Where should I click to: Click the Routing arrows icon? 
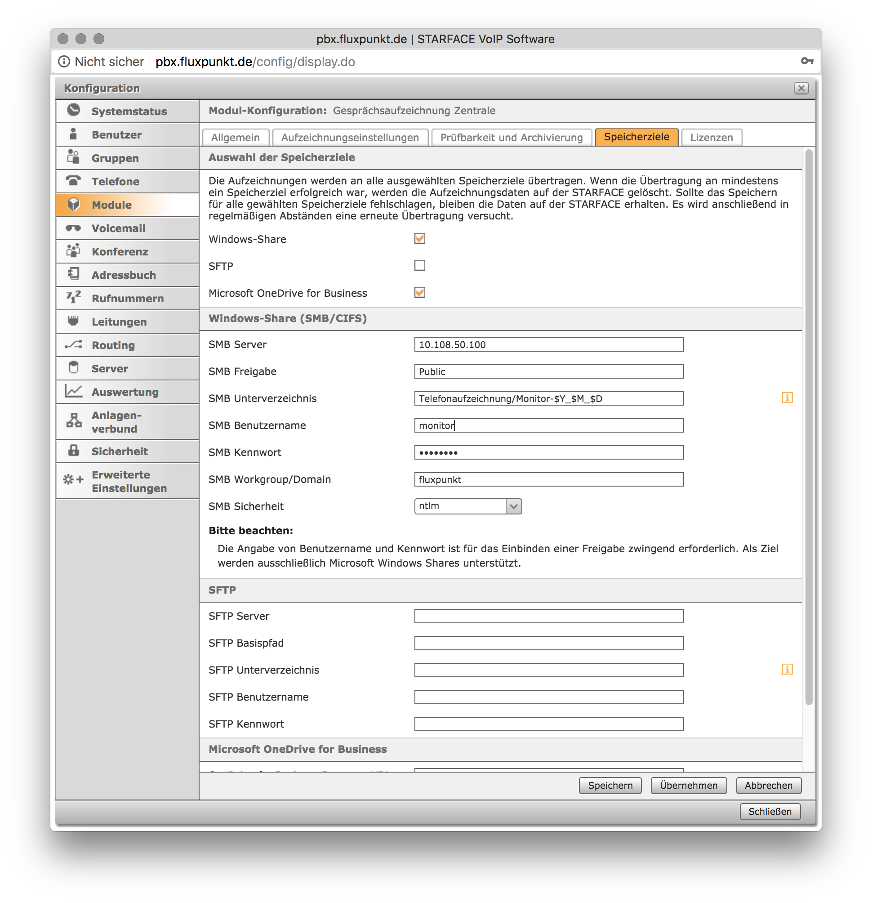[x=73, y=344]
